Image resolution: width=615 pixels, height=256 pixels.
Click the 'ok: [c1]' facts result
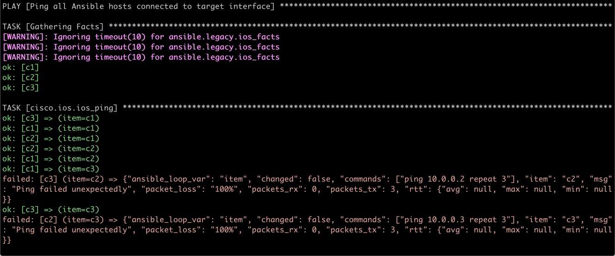pyautogui.click(x=21, y=67)
